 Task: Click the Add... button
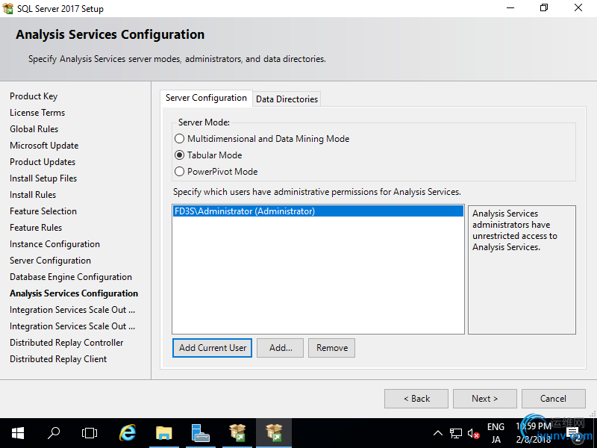pos(281,348)
